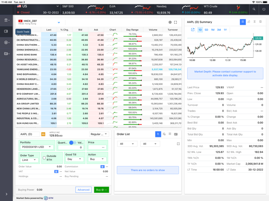Toggle Quantity/Value switch
Viewport: 269px width, 201px height.
(73, 143)
